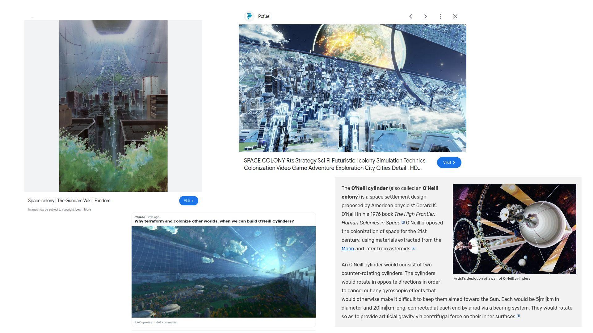This screenshot has height=333, width=593.
Task: Go to the next image using right chevron
Action: tap(425, 16)
